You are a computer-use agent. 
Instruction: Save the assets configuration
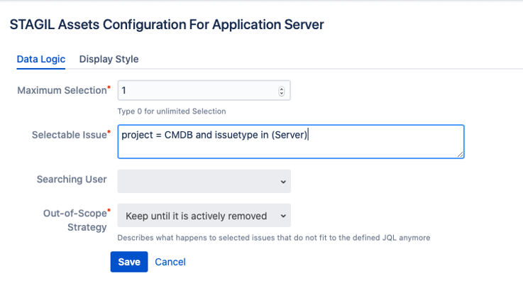click(129, 262)
